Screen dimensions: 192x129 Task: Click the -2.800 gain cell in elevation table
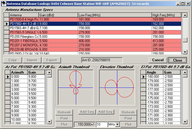[x=172, y=107]
